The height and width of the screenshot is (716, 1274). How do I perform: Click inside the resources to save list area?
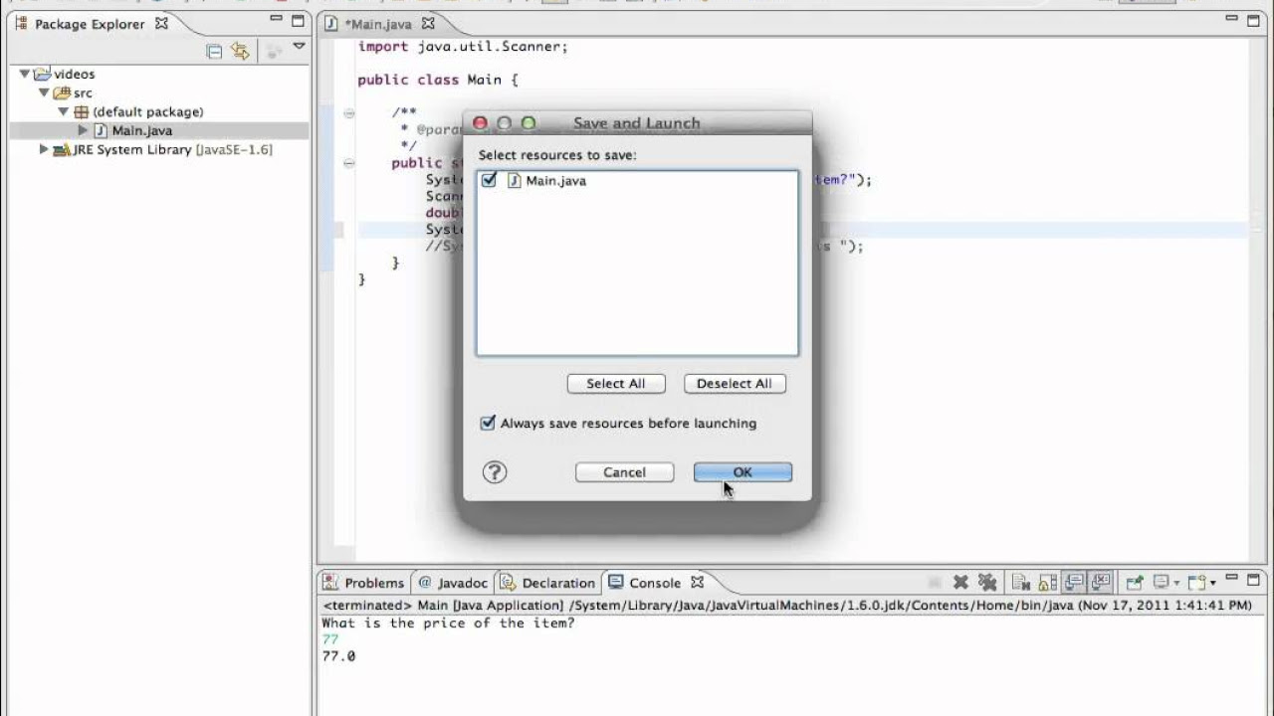coord(637,264)
